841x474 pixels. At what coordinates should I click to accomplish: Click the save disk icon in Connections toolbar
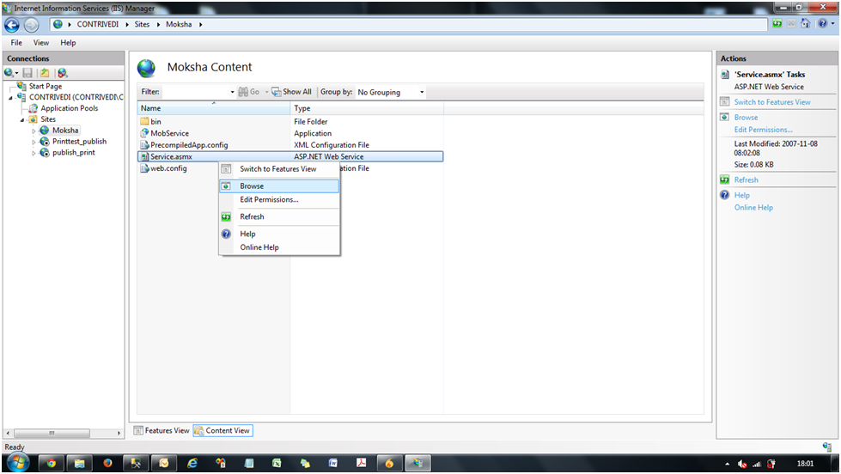pos(27,73)
